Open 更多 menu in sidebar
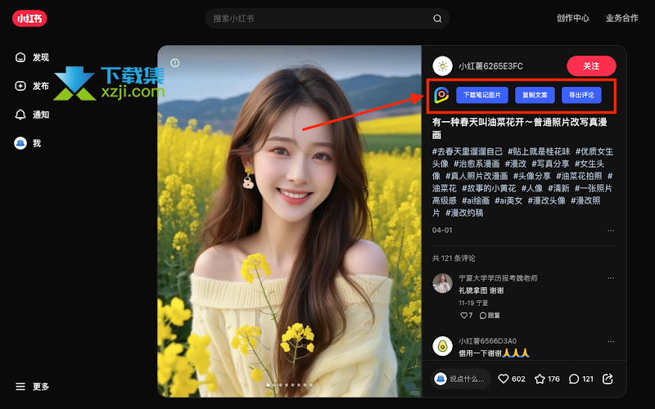This screenshot has width=655, height=409. click(33, 386)
